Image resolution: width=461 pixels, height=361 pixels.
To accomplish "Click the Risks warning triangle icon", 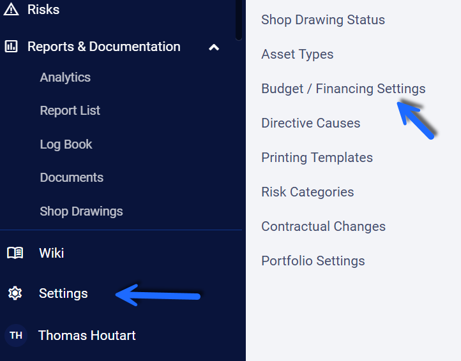I will point(11,9).
